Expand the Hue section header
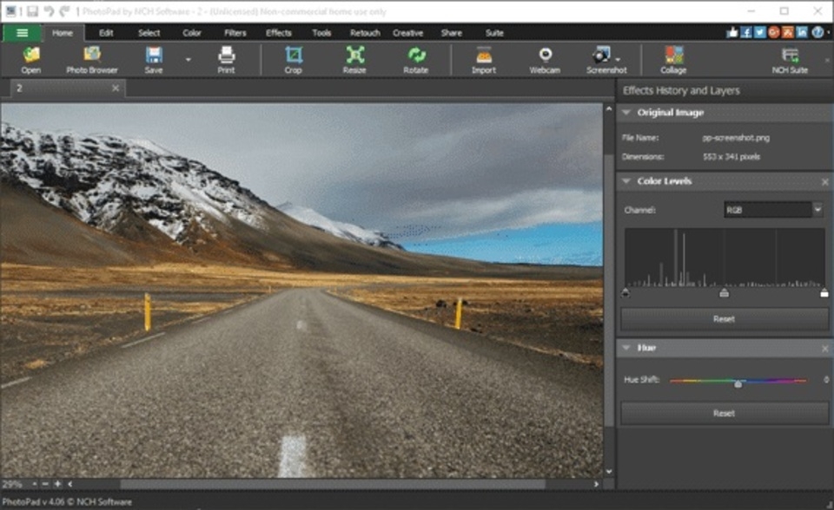Image resolution: width=834 pixels, height=510 pixels. [627, 348]
